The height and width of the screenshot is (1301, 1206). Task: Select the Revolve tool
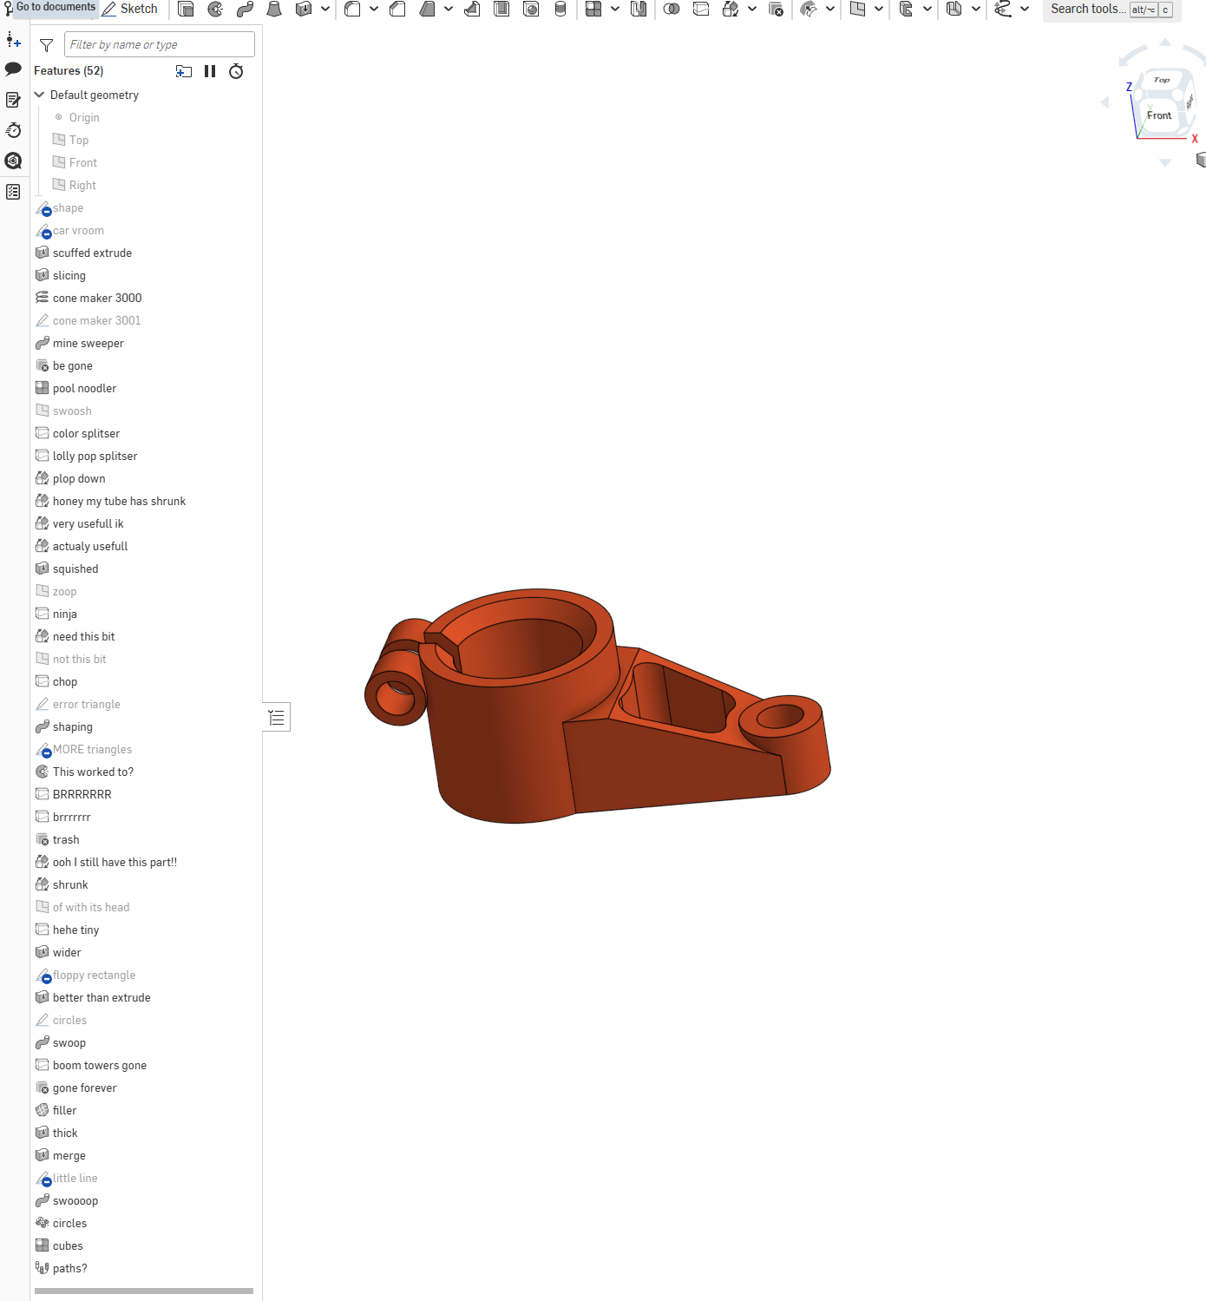pos(215,9)
